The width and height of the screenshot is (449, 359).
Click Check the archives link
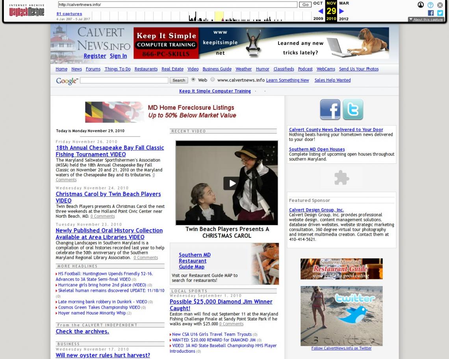82,331
